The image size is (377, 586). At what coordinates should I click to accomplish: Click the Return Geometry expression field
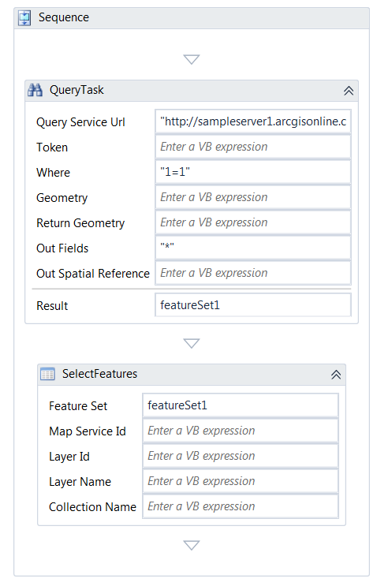point(253,222)
